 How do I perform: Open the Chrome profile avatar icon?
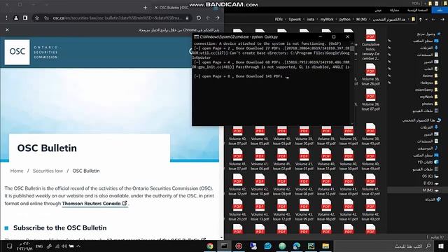point(16,18)
